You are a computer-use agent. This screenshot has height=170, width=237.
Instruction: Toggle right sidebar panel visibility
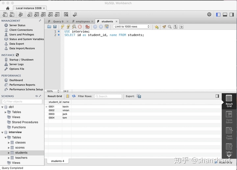231,15
